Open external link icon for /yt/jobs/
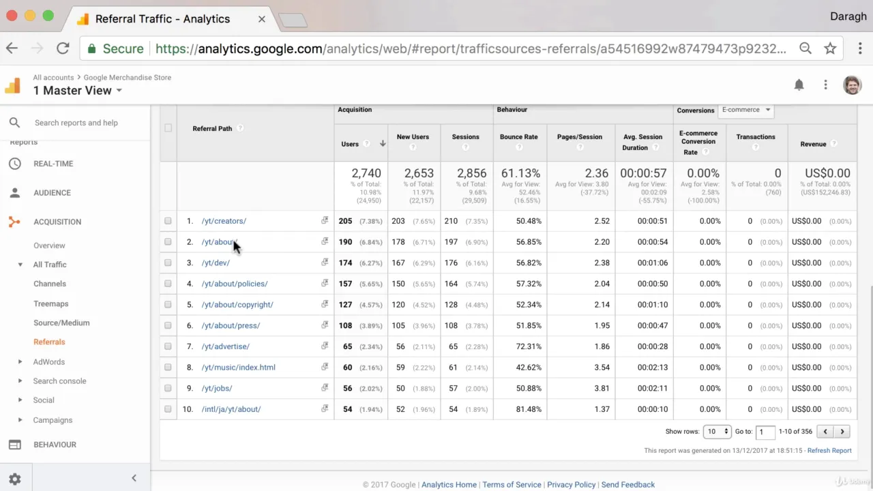Viewport: 873px width, 491px height. pos(325,387)
